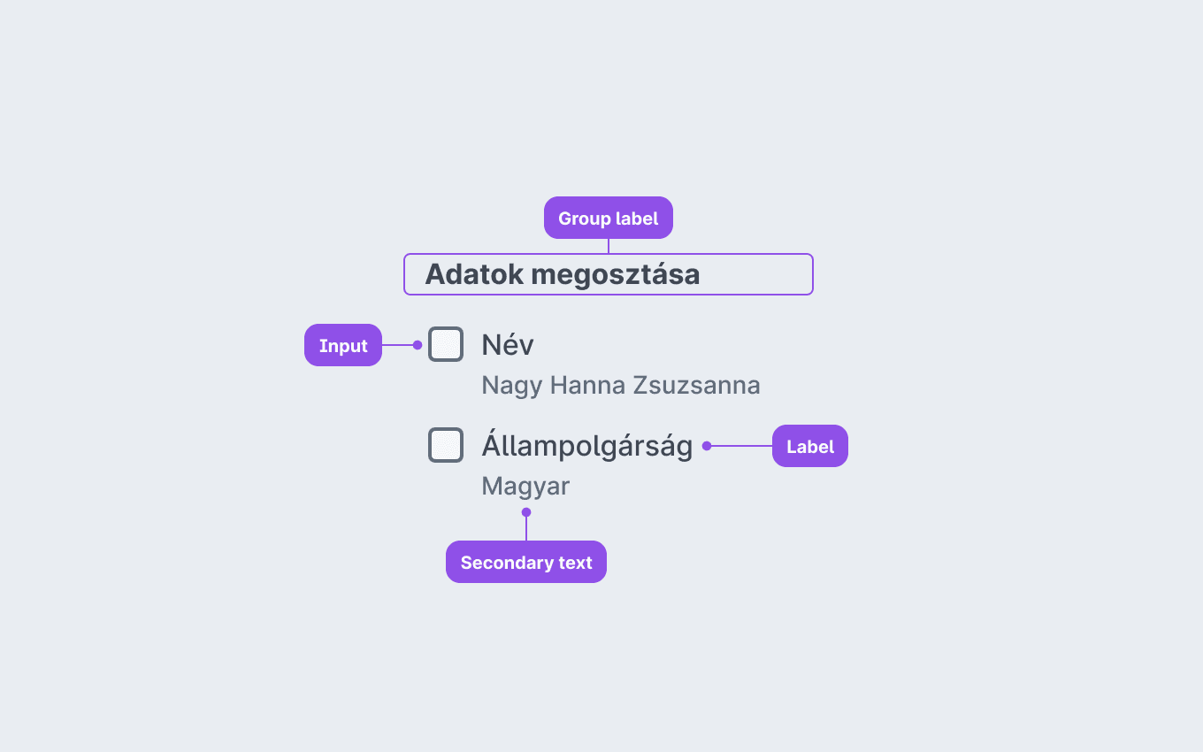Click the Állampolgárság label text
The height and width of the screenshot is (752, 1203).
tap(587, 447)
